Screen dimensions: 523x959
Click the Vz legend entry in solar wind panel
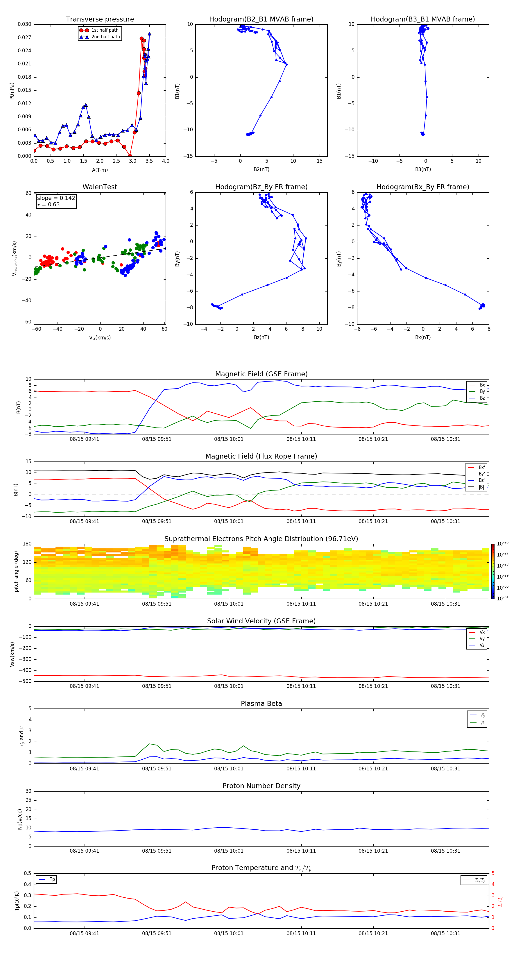tap(477, 645)
